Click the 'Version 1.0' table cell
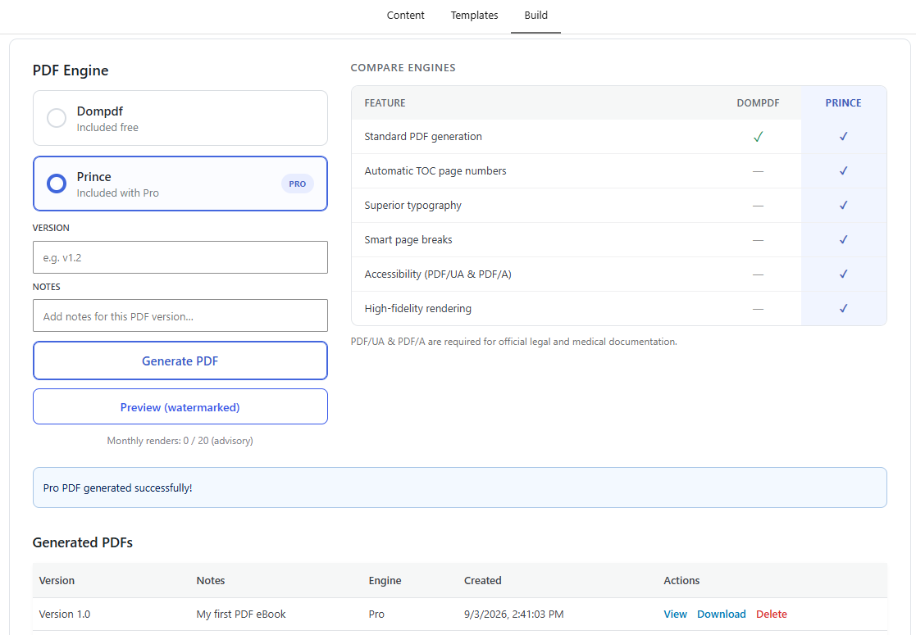This screenshot has height=635, width=916. [65, 614]
